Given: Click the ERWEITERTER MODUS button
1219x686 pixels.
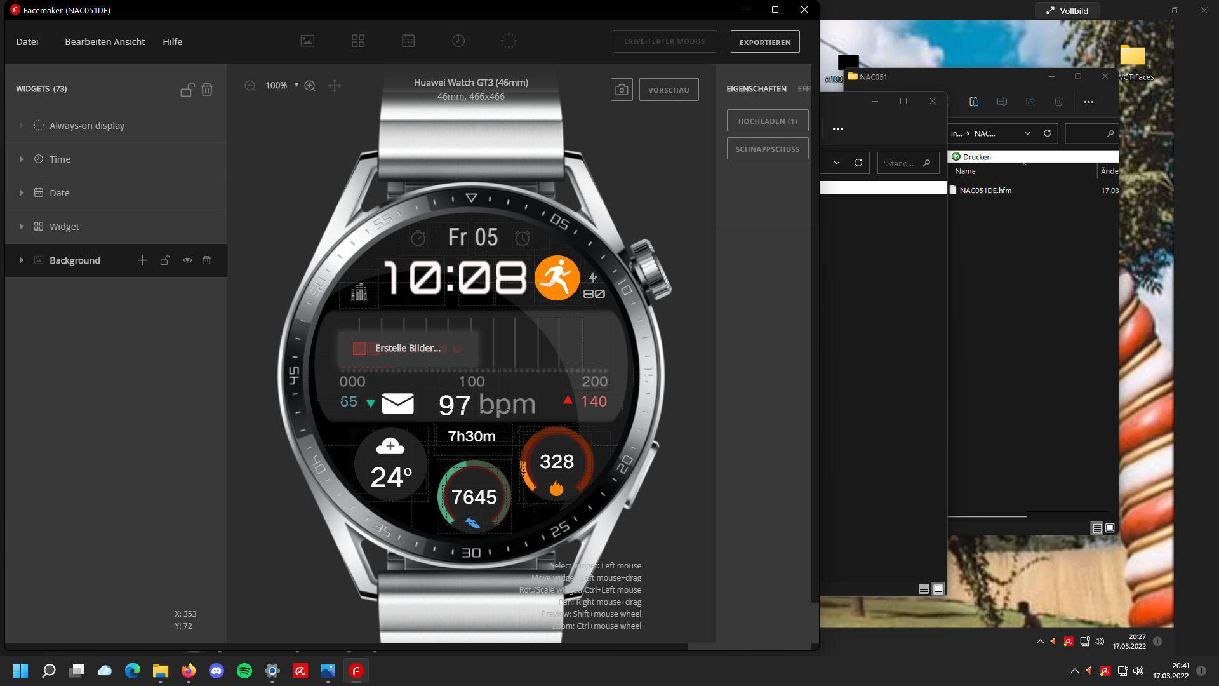Looking at the screenshot, I should point(665,42).
